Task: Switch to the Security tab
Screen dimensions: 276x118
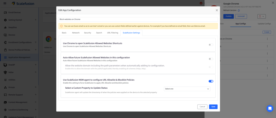Action: click(x=88, y=33)
